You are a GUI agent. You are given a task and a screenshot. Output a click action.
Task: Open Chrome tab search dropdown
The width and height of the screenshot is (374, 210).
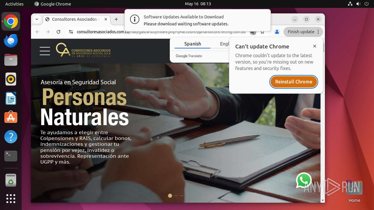[37, 19]
